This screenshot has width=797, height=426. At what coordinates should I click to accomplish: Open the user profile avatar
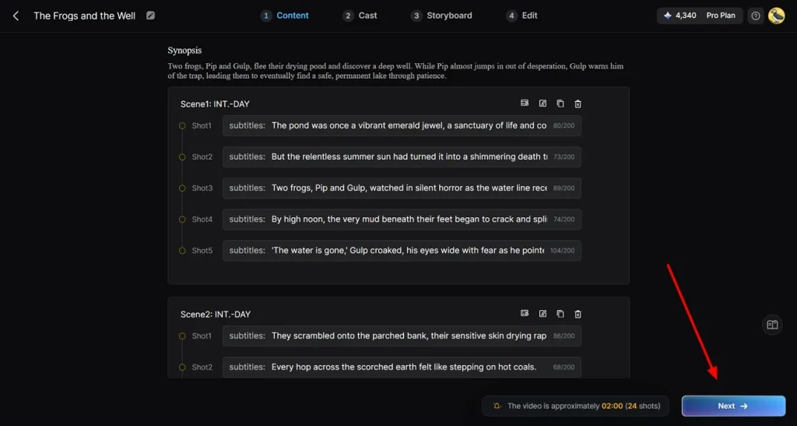pos(777,16)
